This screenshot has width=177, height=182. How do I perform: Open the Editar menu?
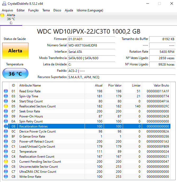click(x=21, y=10)
